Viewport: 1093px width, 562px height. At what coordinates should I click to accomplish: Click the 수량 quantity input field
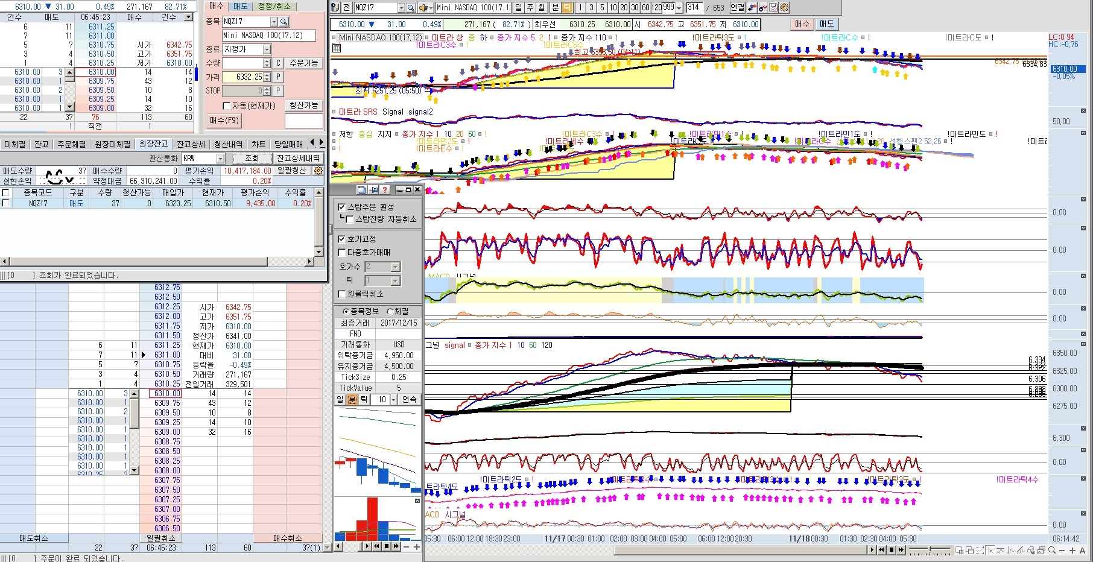[x=242, y=63]
